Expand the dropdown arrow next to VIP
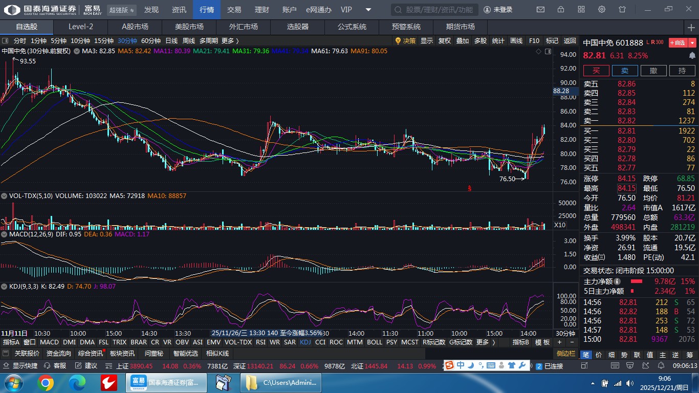This screenshot has width=699, height=393. [x=368, y=10]
